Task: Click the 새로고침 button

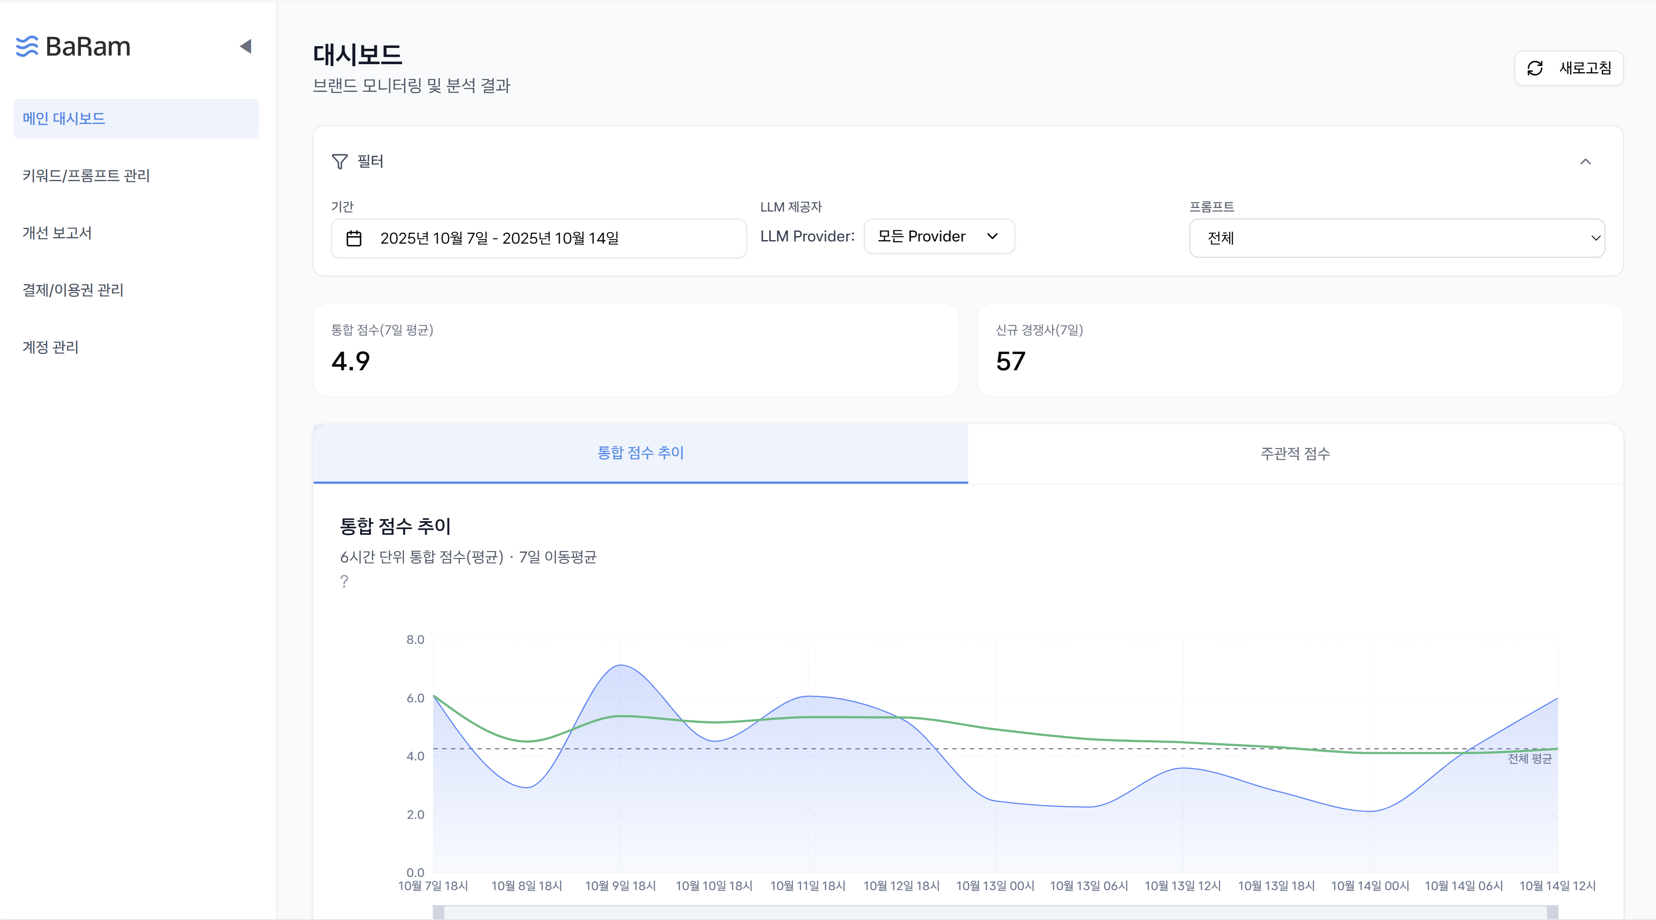Action: point(1568,68)
